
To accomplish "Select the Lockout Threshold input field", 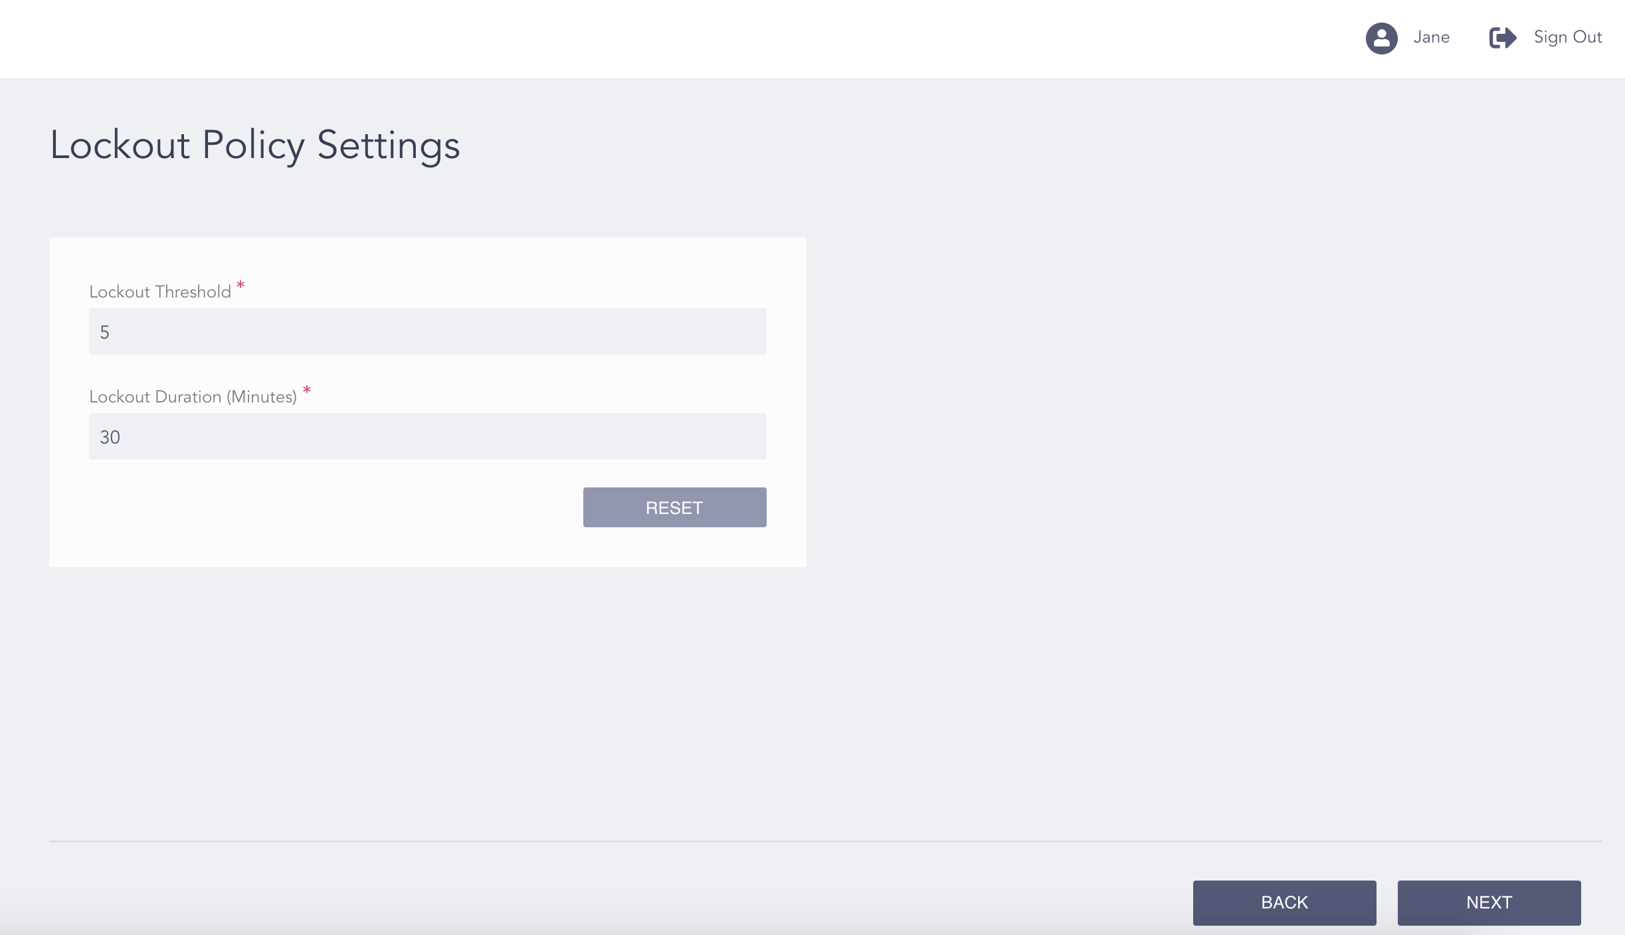I will pyautogui.click(x=427, y=331).
